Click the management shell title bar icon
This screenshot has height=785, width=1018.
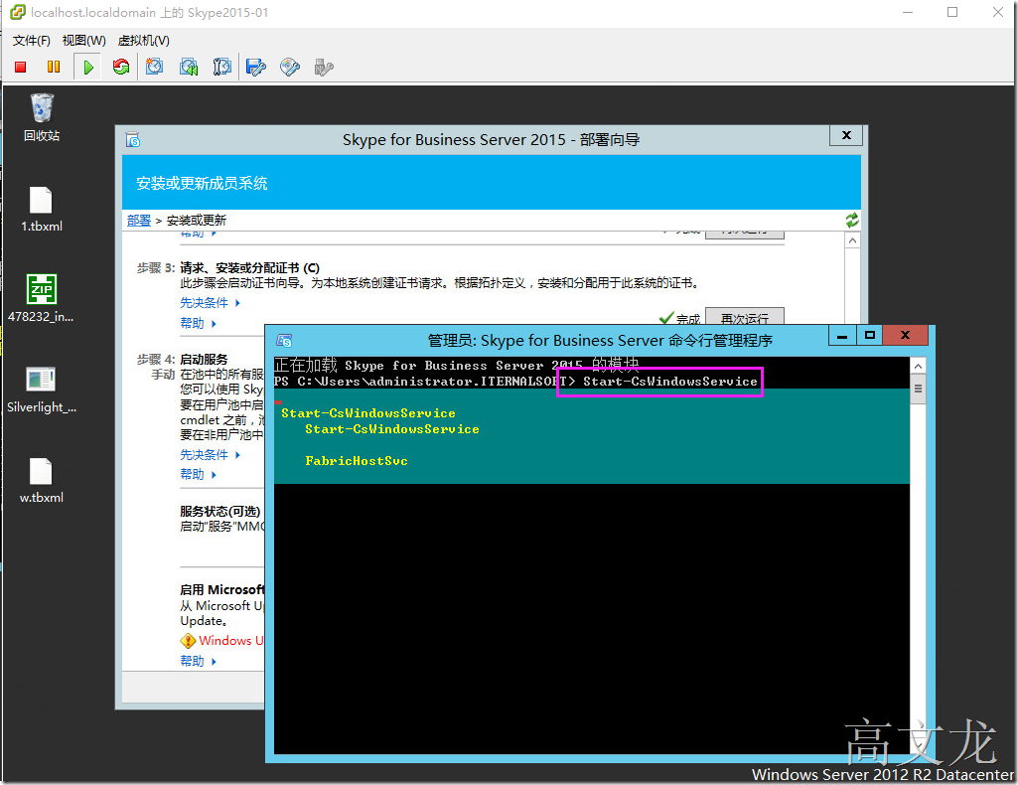(284, 340)
